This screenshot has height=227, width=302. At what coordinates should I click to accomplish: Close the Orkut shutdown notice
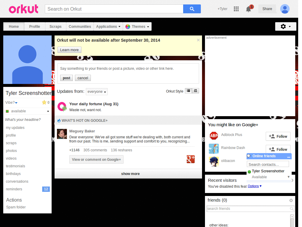[x=198, y=40]
